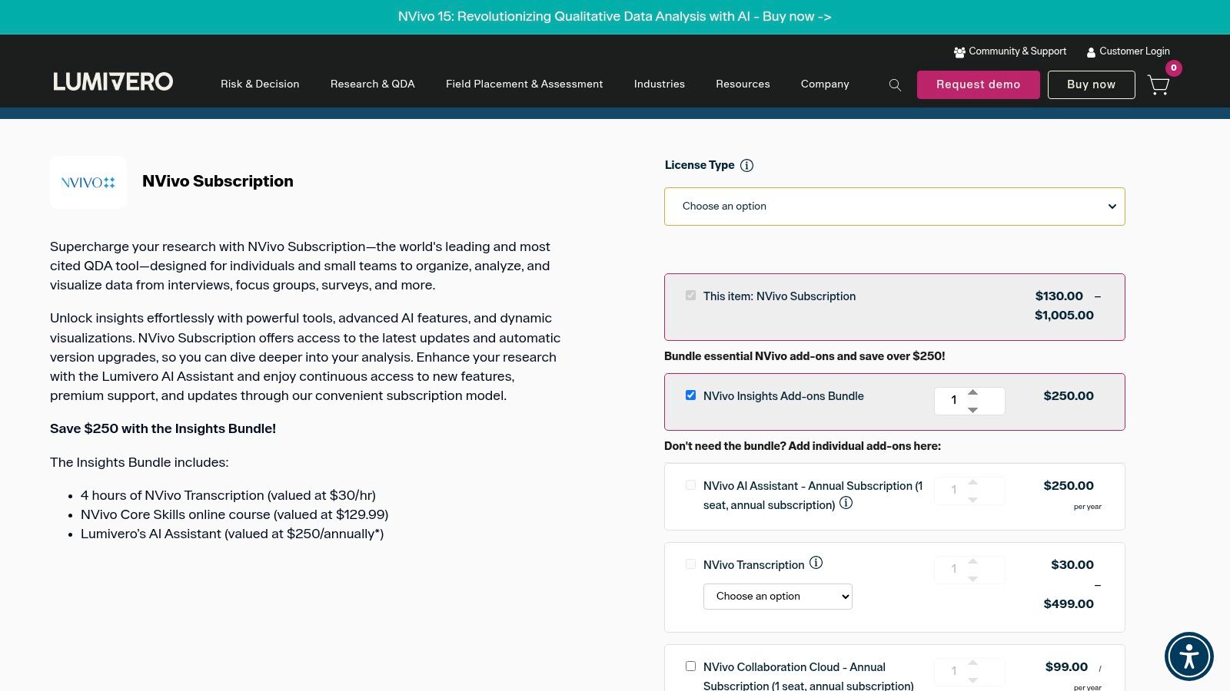
Task: Open the Industries menu
Action: pos(659,84)
